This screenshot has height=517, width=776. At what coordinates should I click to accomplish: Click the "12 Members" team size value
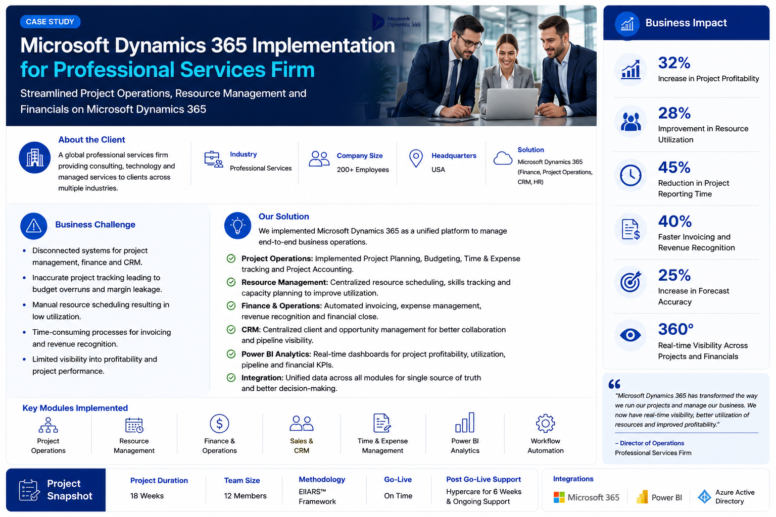coord(246,496)
